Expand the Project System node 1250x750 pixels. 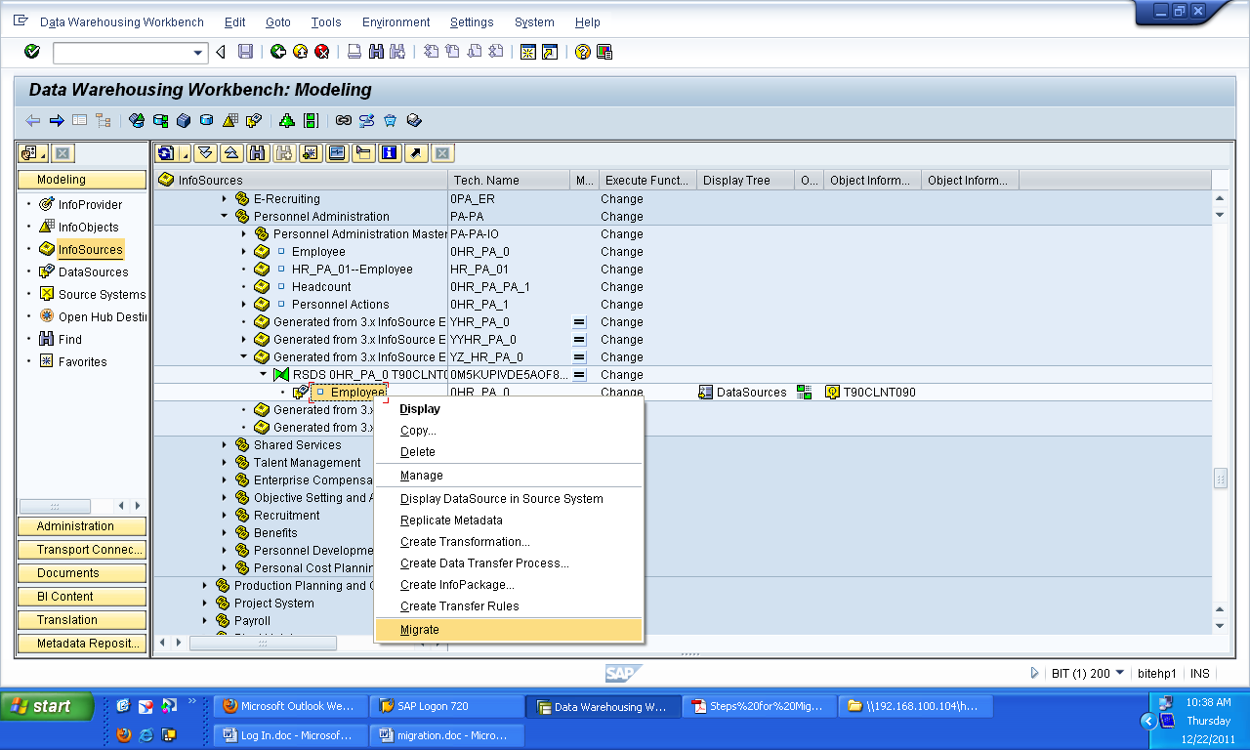tap(204, 604)
